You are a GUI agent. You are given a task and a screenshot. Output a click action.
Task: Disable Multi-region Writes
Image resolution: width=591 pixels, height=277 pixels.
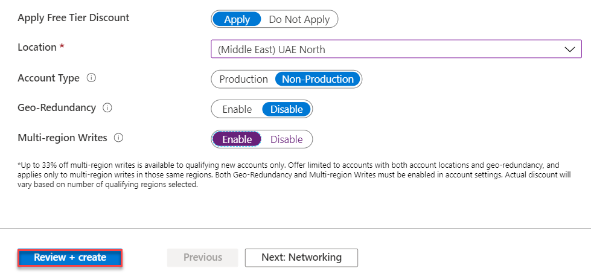(286, 139)
